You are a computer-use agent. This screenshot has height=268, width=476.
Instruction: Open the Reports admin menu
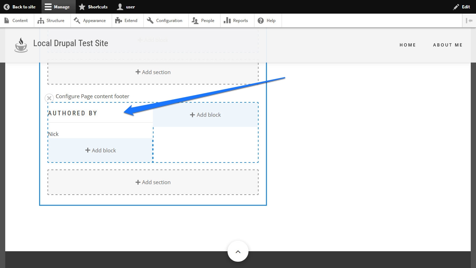click(x=237, y=21)
